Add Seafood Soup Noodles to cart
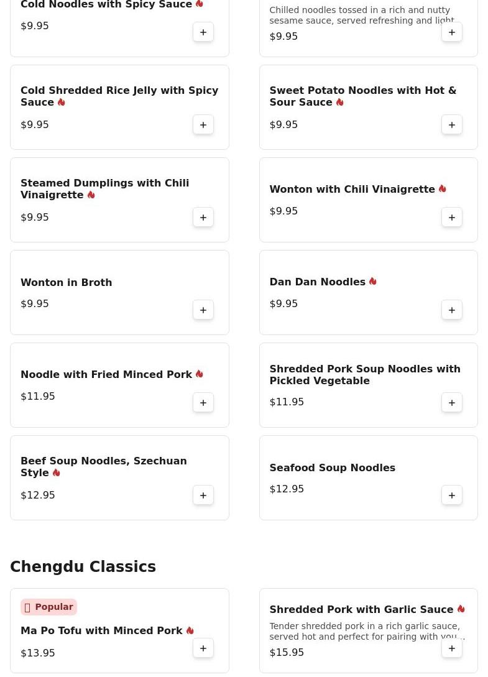Screen dimensions: 488x677 [x=452, y=495]
